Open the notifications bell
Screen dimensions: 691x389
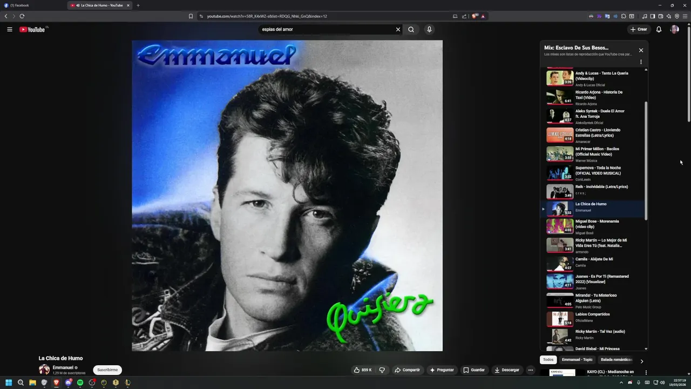tap(659, 30)
